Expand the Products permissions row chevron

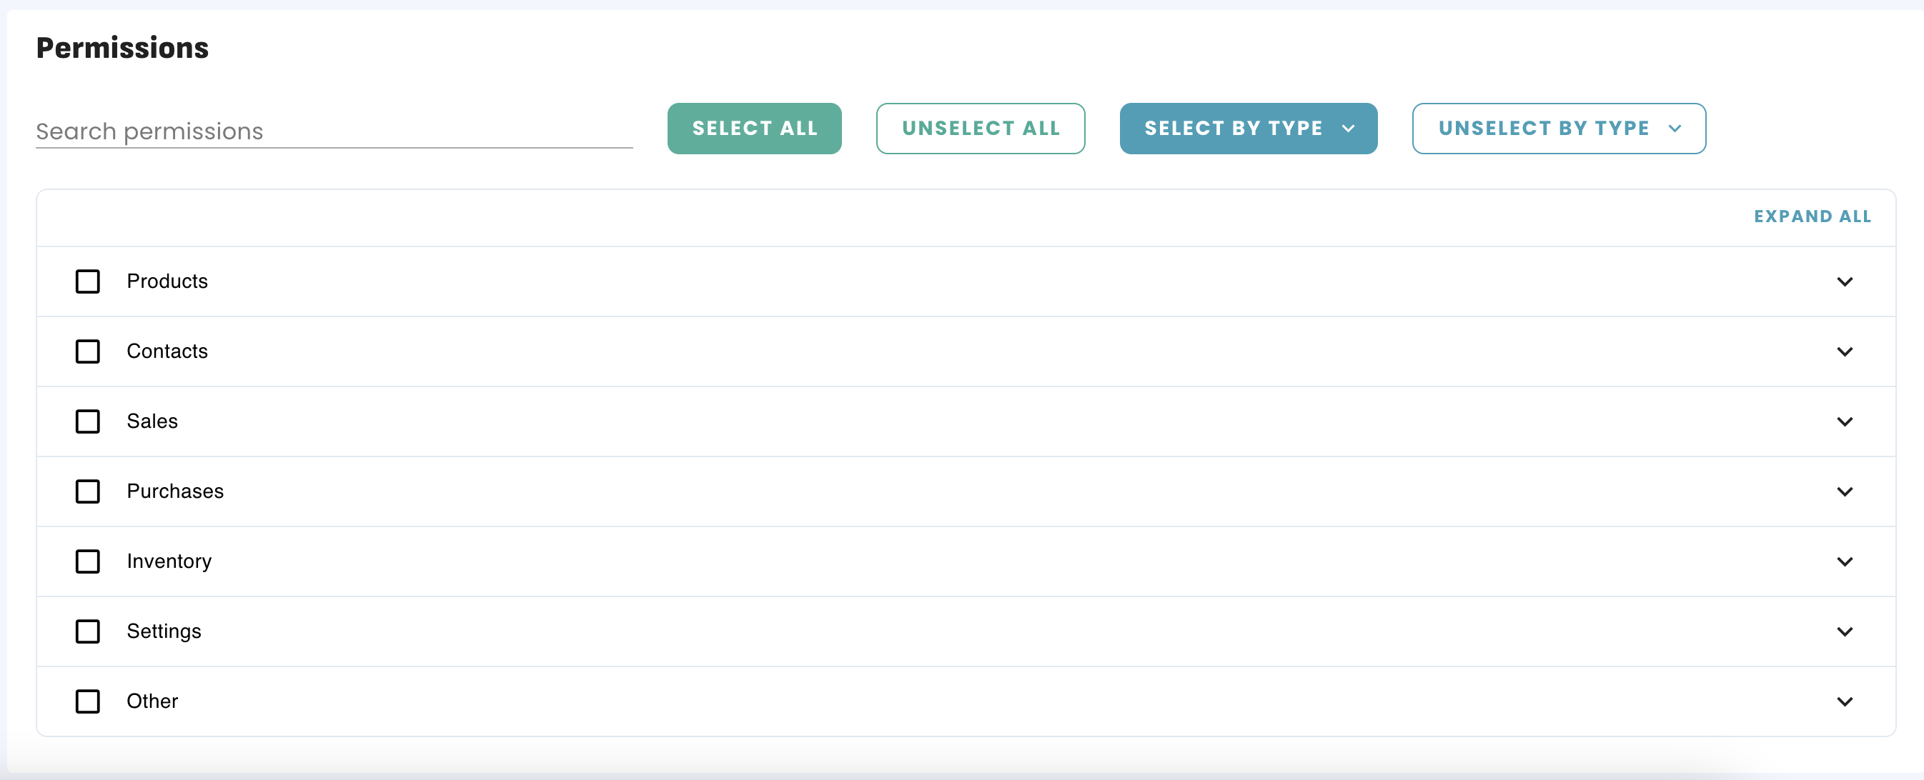coord(1844,281)
